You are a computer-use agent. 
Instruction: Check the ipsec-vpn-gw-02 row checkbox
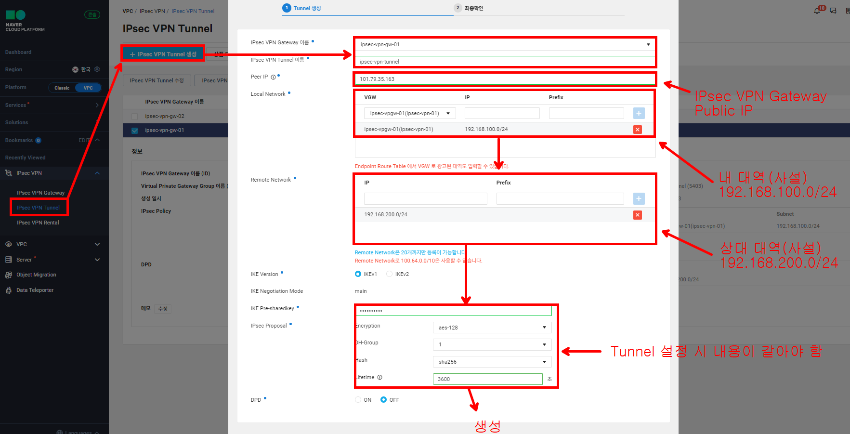tap(134, 117)
